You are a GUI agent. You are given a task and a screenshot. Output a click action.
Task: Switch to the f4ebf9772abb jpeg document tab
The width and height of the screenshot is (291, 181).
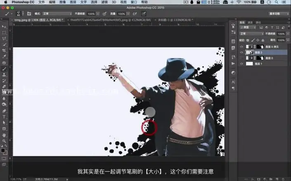[x=111, y=20]
